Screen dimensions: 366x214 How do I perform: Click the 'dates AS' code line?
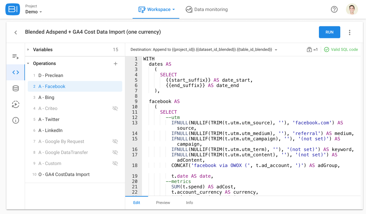coord(160,64)
